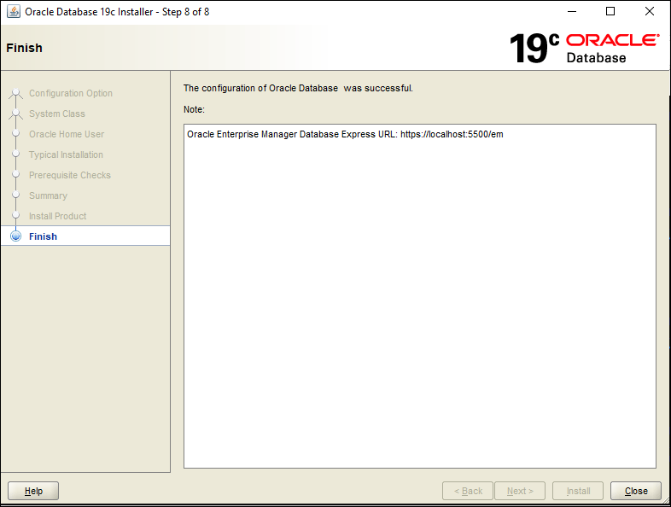Click the Oracle 19c Database logo
This screenshot has width=671, height=507.
[x=584, y=48]
